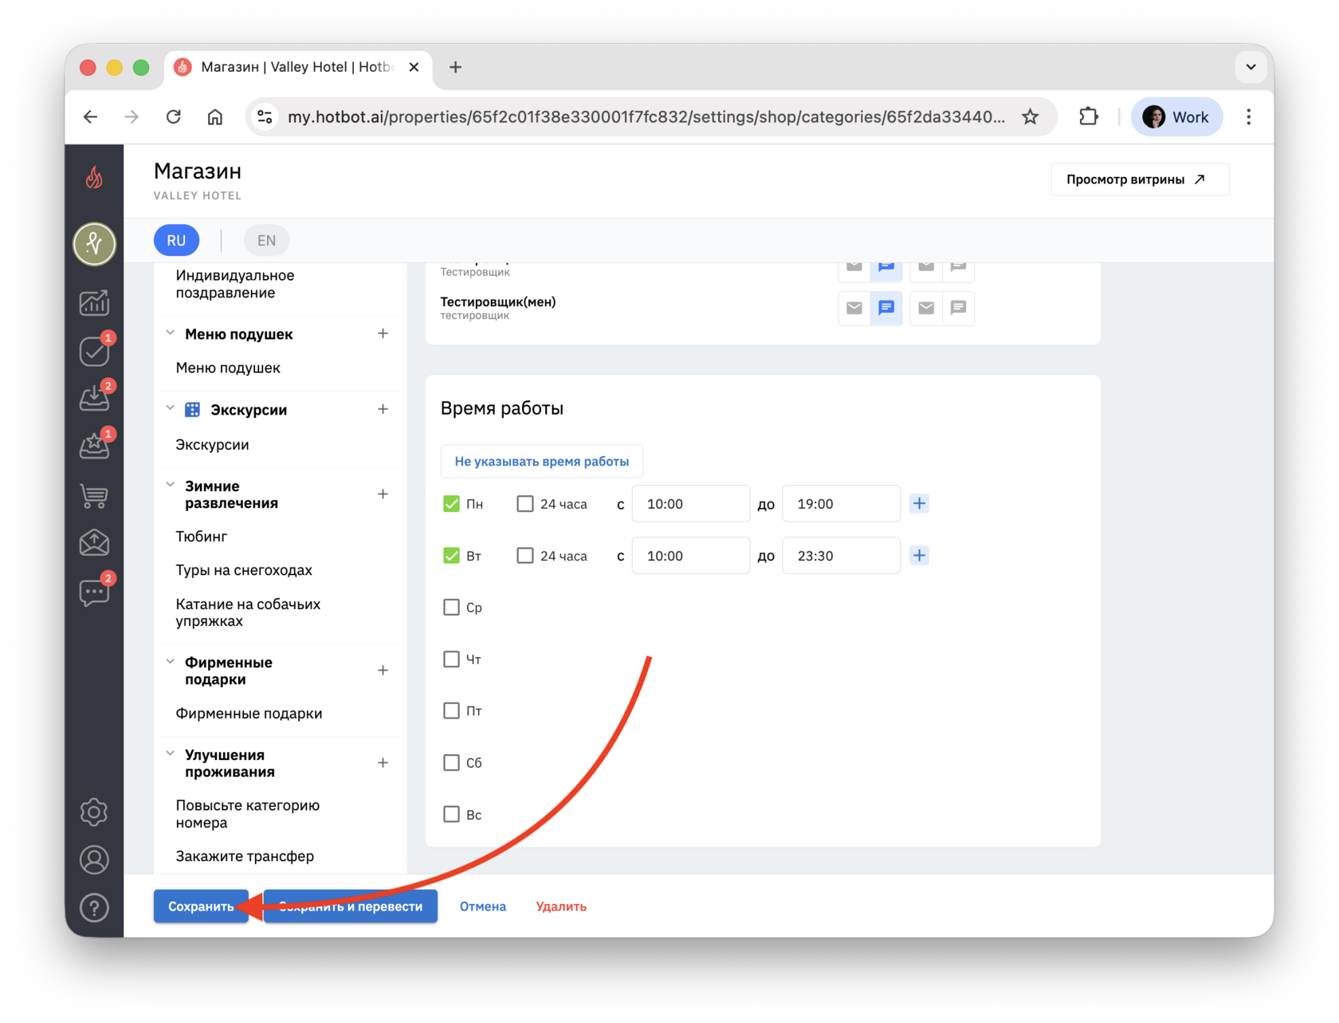The width and height of the screenshot is (1339, 1023).
Task: Open the user profile icon in sidebar
Action: point(94,860)
